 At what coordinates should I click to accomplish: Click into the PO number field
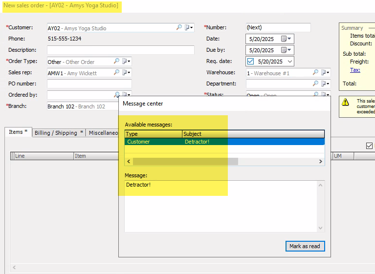tap(89, 84)
